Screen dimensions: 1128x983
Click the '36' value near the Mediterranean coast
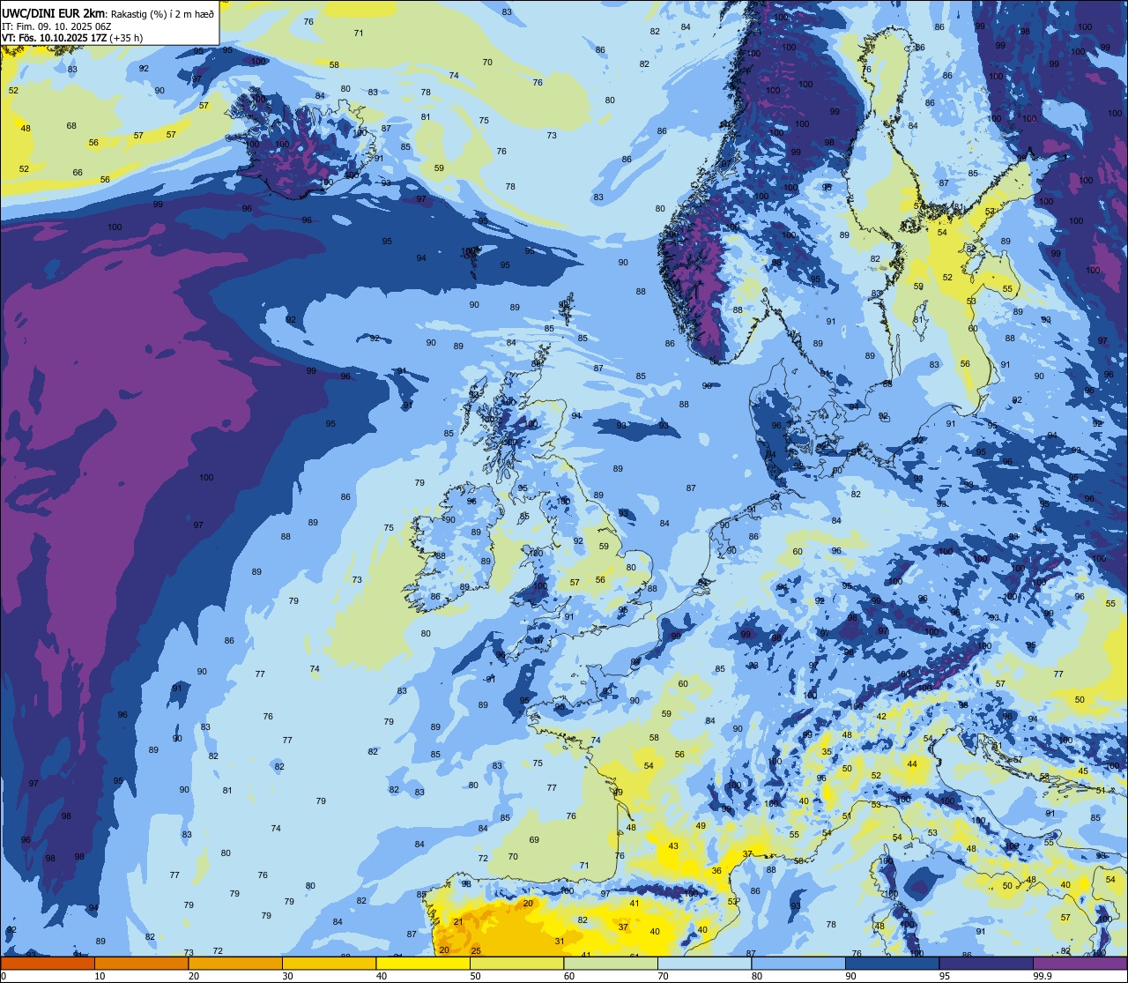pyautogui.click(x=716, y=870)
